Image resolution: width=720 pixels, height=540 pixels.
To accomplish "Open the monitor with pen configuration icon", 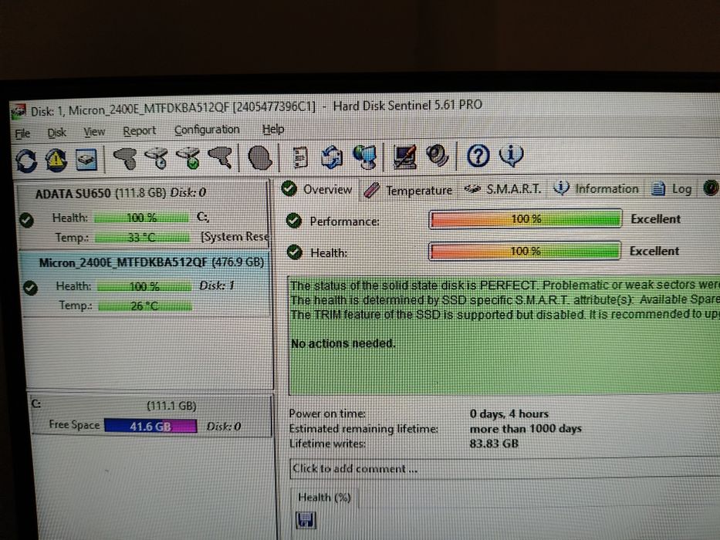I will (x=405, y=156).
